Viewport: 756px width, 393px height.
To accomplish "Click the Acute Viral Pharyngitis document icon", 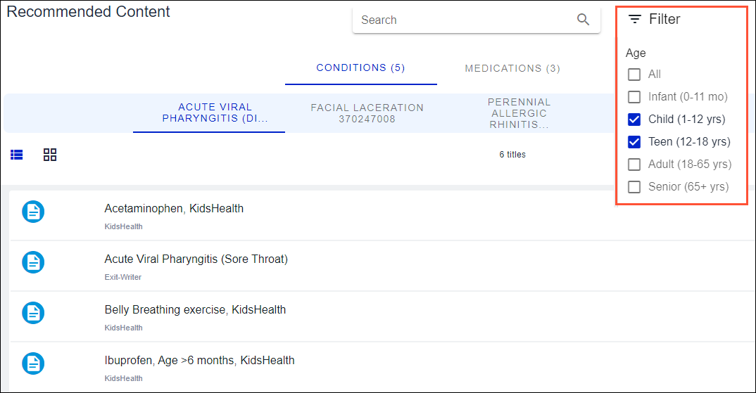I will tap(33, 262).
